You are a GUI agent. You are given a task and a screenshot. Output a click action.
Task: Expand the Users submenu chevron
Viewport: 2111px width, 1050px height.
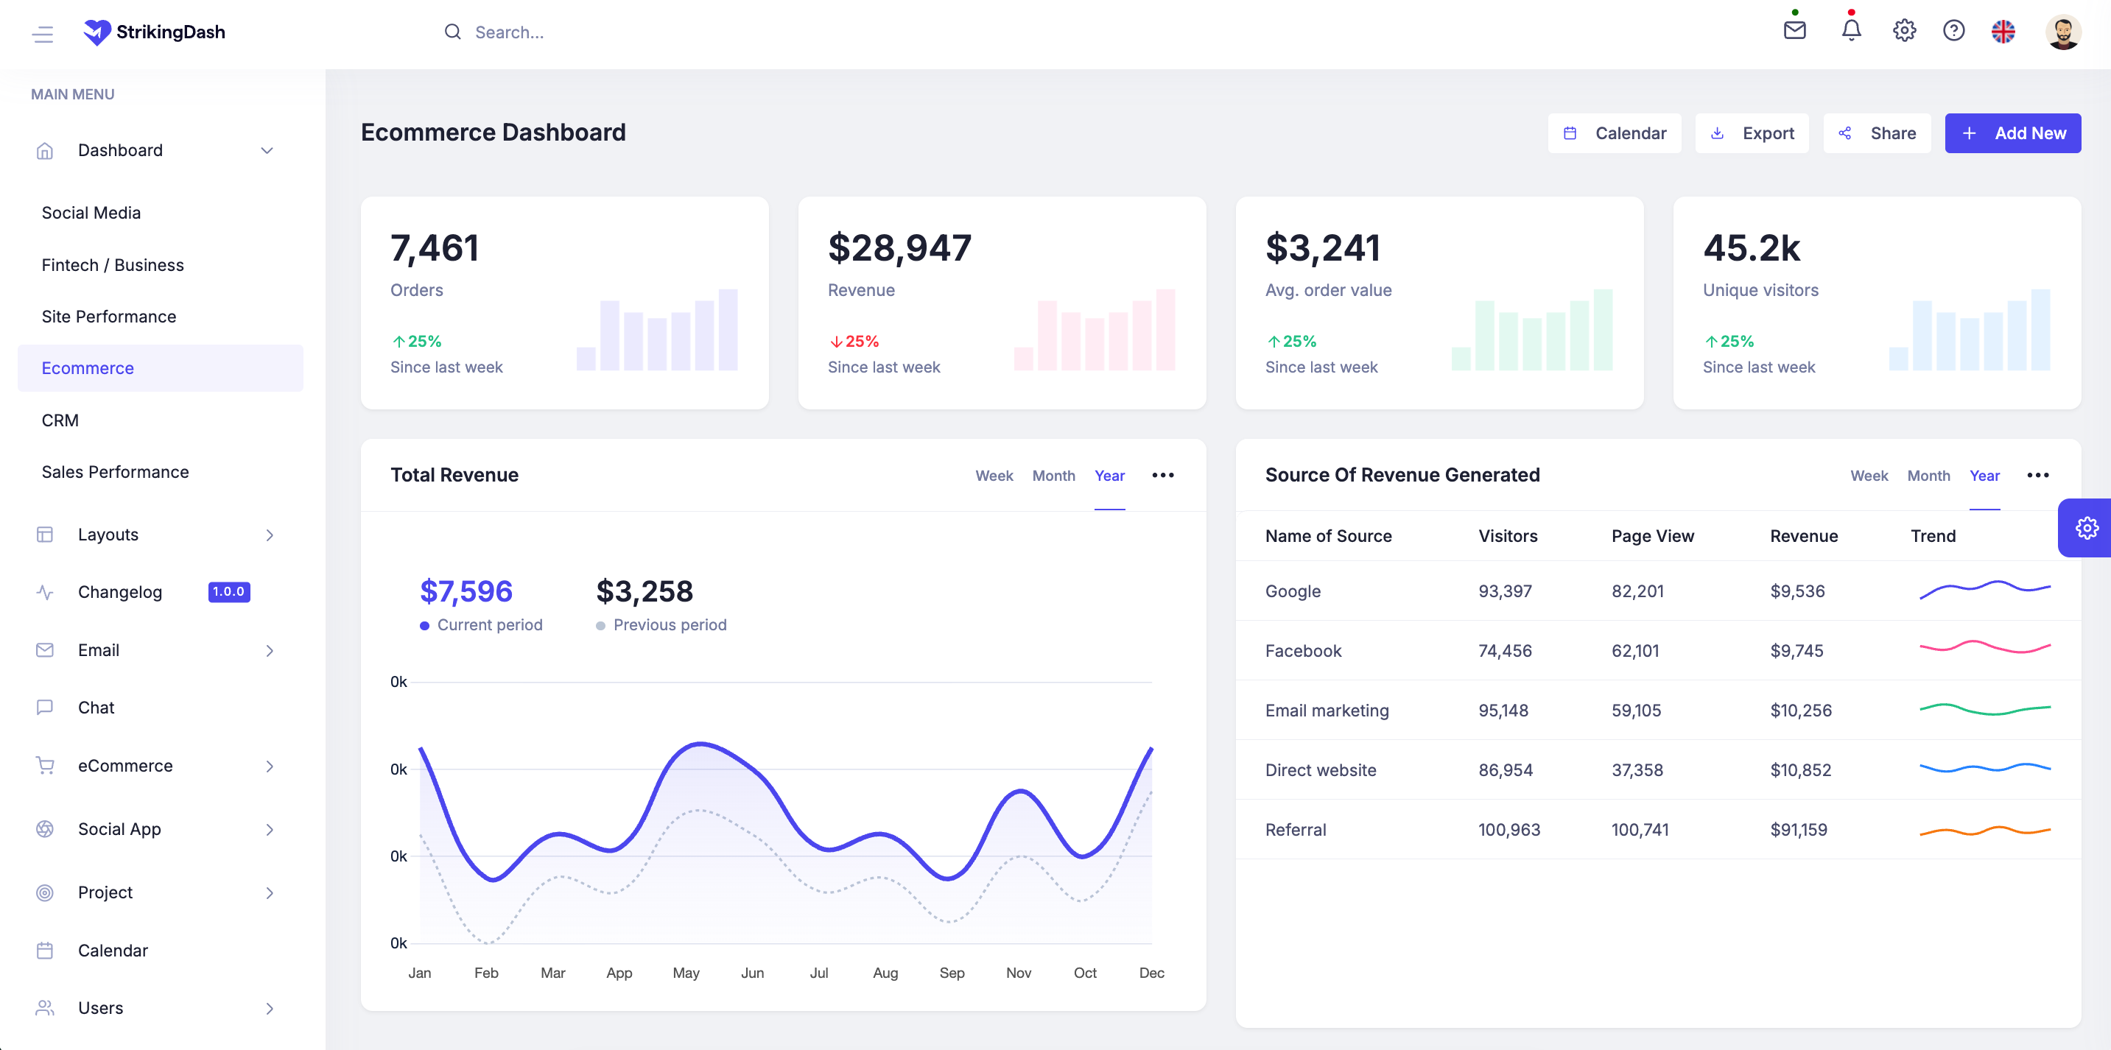pos(270,1008)
